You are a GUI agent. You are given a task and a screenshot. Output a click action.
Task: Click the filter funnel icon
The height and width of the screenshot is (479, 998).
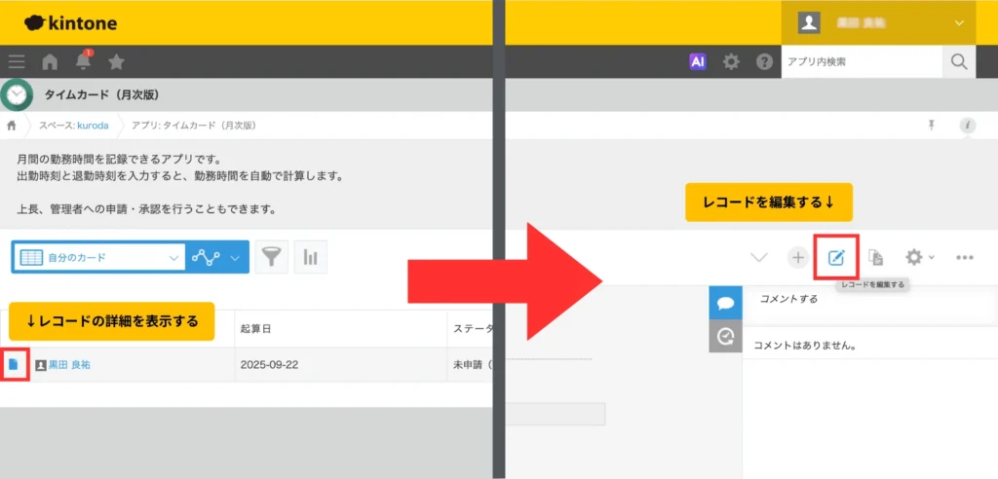(x=271, y=257)
